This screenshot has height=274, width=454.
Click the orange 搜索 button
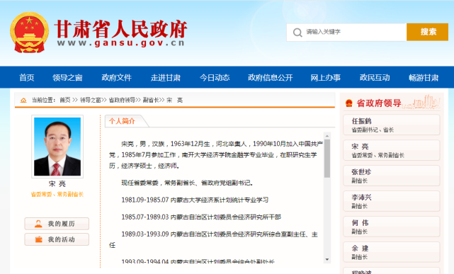point(427,32)
